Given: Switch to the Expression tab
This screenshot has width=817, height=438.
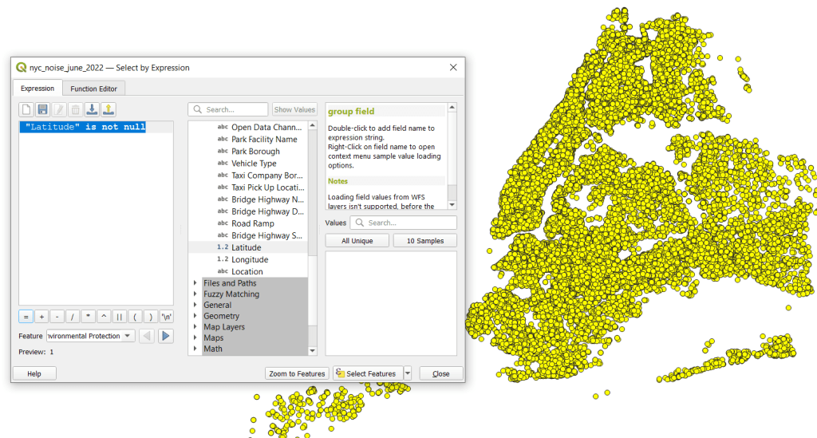Looking at the screenshot, I should 37,89.
